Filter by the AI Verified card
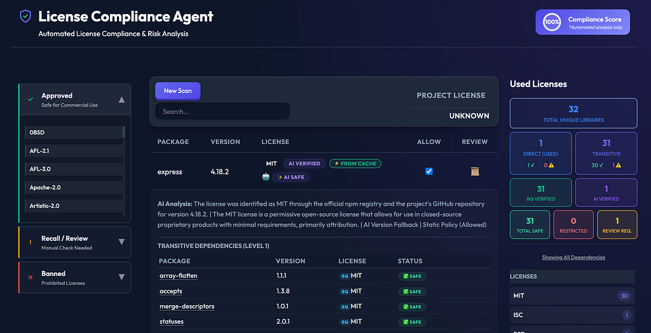 click(606, 193)
